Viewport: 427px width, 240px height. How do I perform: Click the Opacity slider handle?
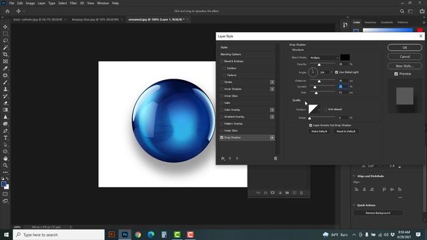319,65
